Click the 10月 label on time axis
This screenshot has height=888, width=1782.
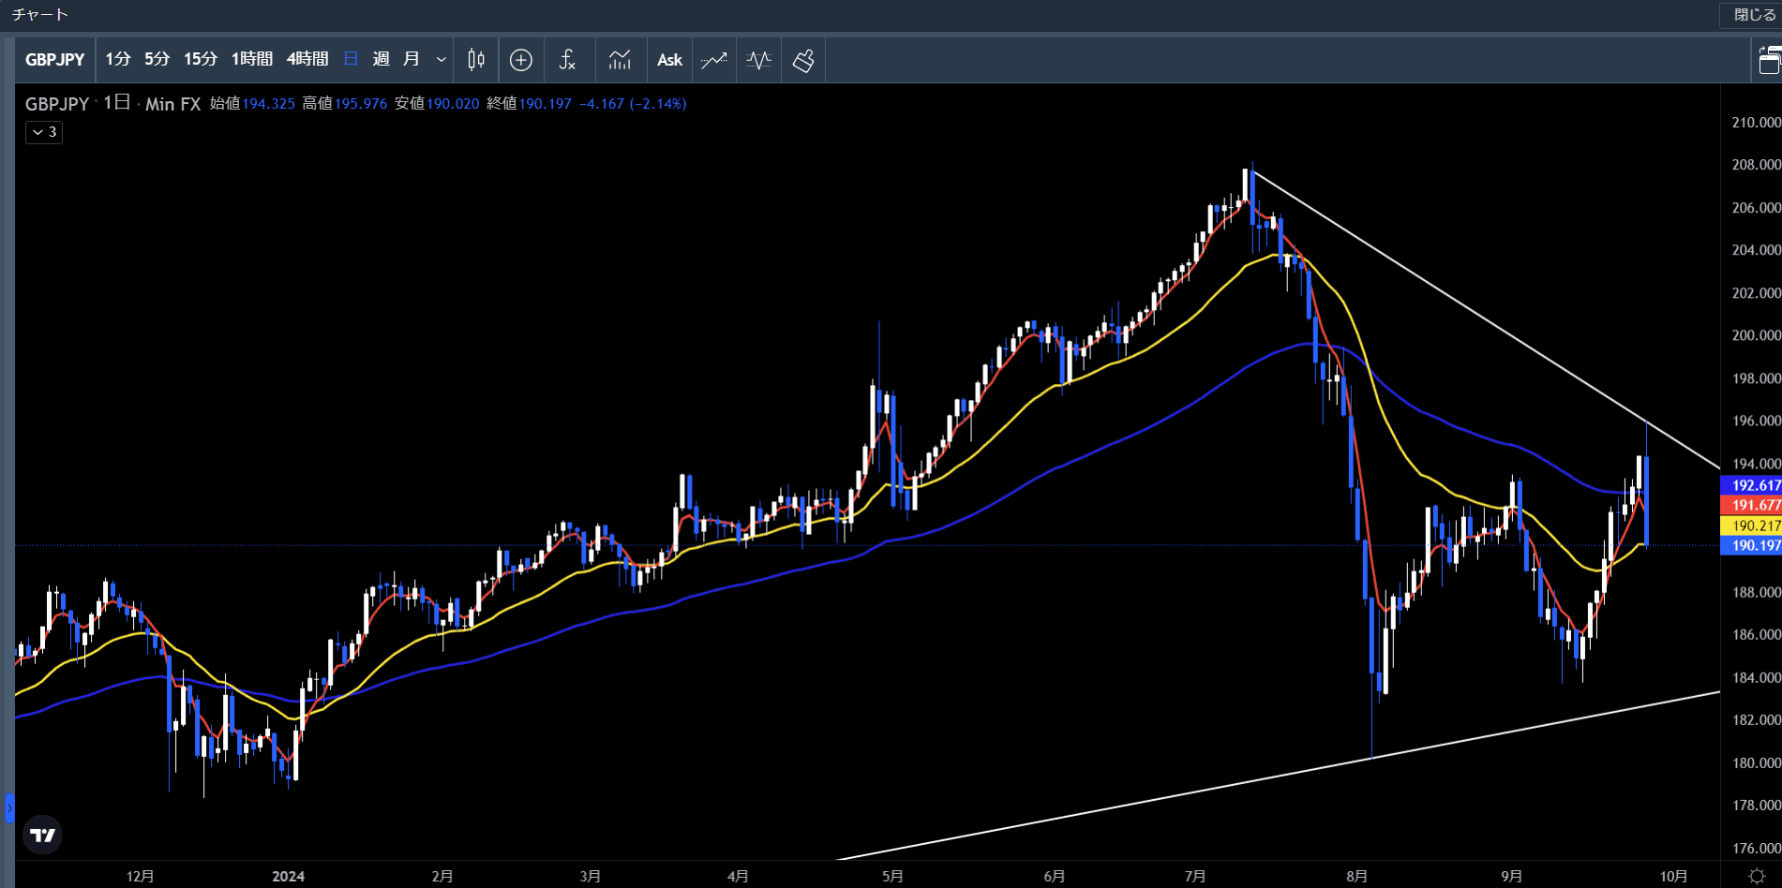click(x=1673, y=876)
